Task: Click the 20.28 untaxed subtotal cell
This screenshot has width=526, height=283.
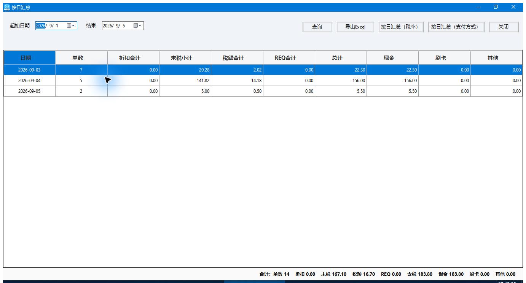Action: pyautogui.click(x=185, y=70)
